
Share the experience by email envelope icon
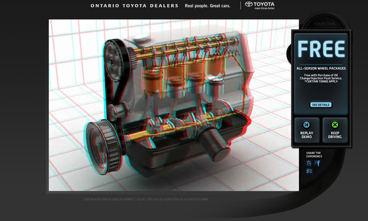[310, 171]
